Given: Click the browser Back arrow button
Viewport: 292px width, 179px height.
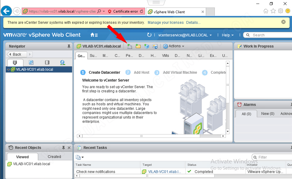Looking at the screenshot, I should pos(6,11).
